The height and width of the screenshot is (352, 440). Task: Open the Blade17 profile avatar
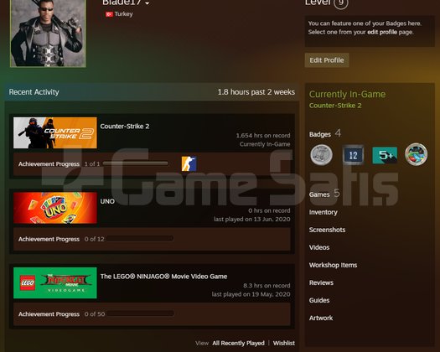(48, 34)
